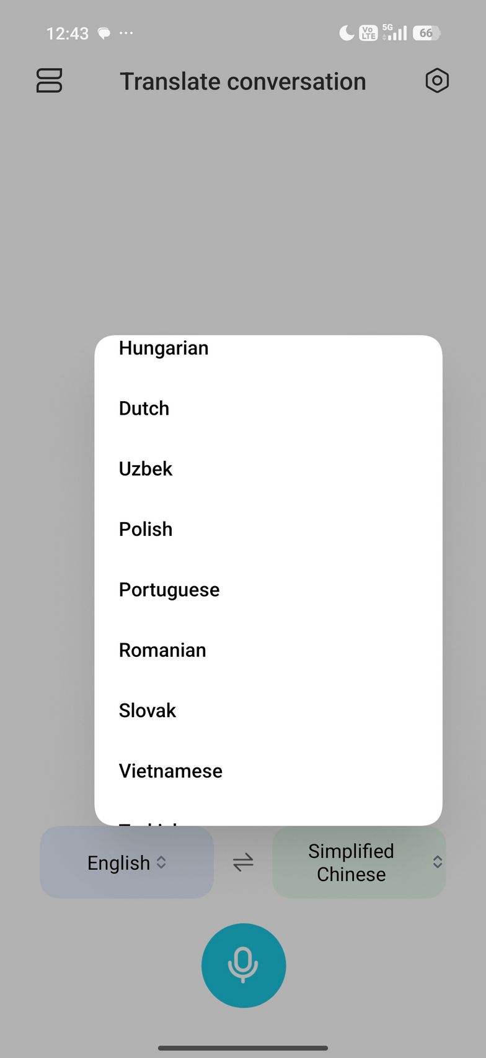Expand the Simplified Chinese target selector
This screenshot has width=486, height=1058.
(x=351, y=862)
